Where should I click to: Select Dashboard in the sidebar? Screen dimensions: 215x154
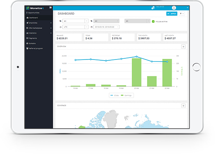click(39, 18)
